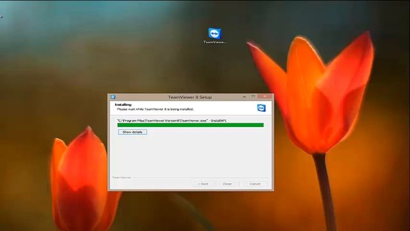Close setup window using red X button
This screenshot has height=231, width=410.
tap(265, 97)
